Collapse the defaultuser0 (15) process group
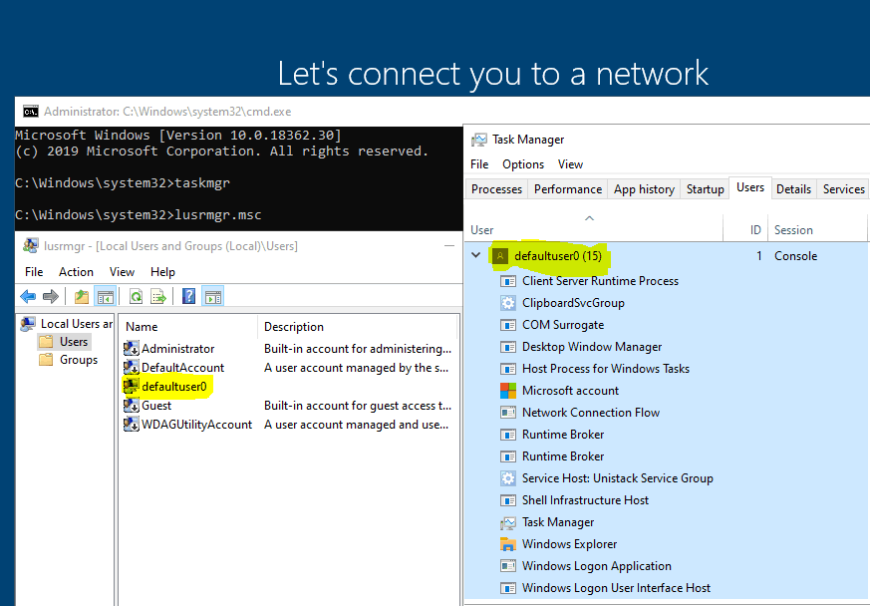Viewport: 870px width, 606px height. [x=476, y=255]
